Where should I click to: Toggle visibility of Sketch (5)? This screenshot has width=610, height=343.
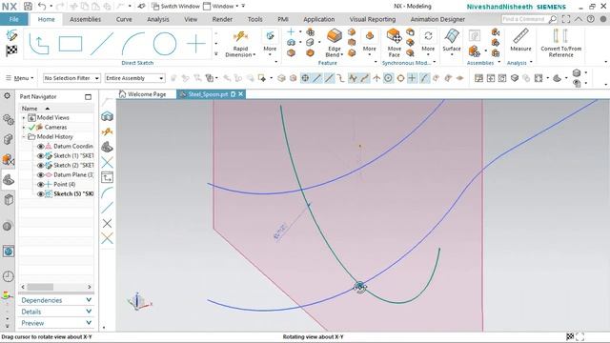point(40,194)
